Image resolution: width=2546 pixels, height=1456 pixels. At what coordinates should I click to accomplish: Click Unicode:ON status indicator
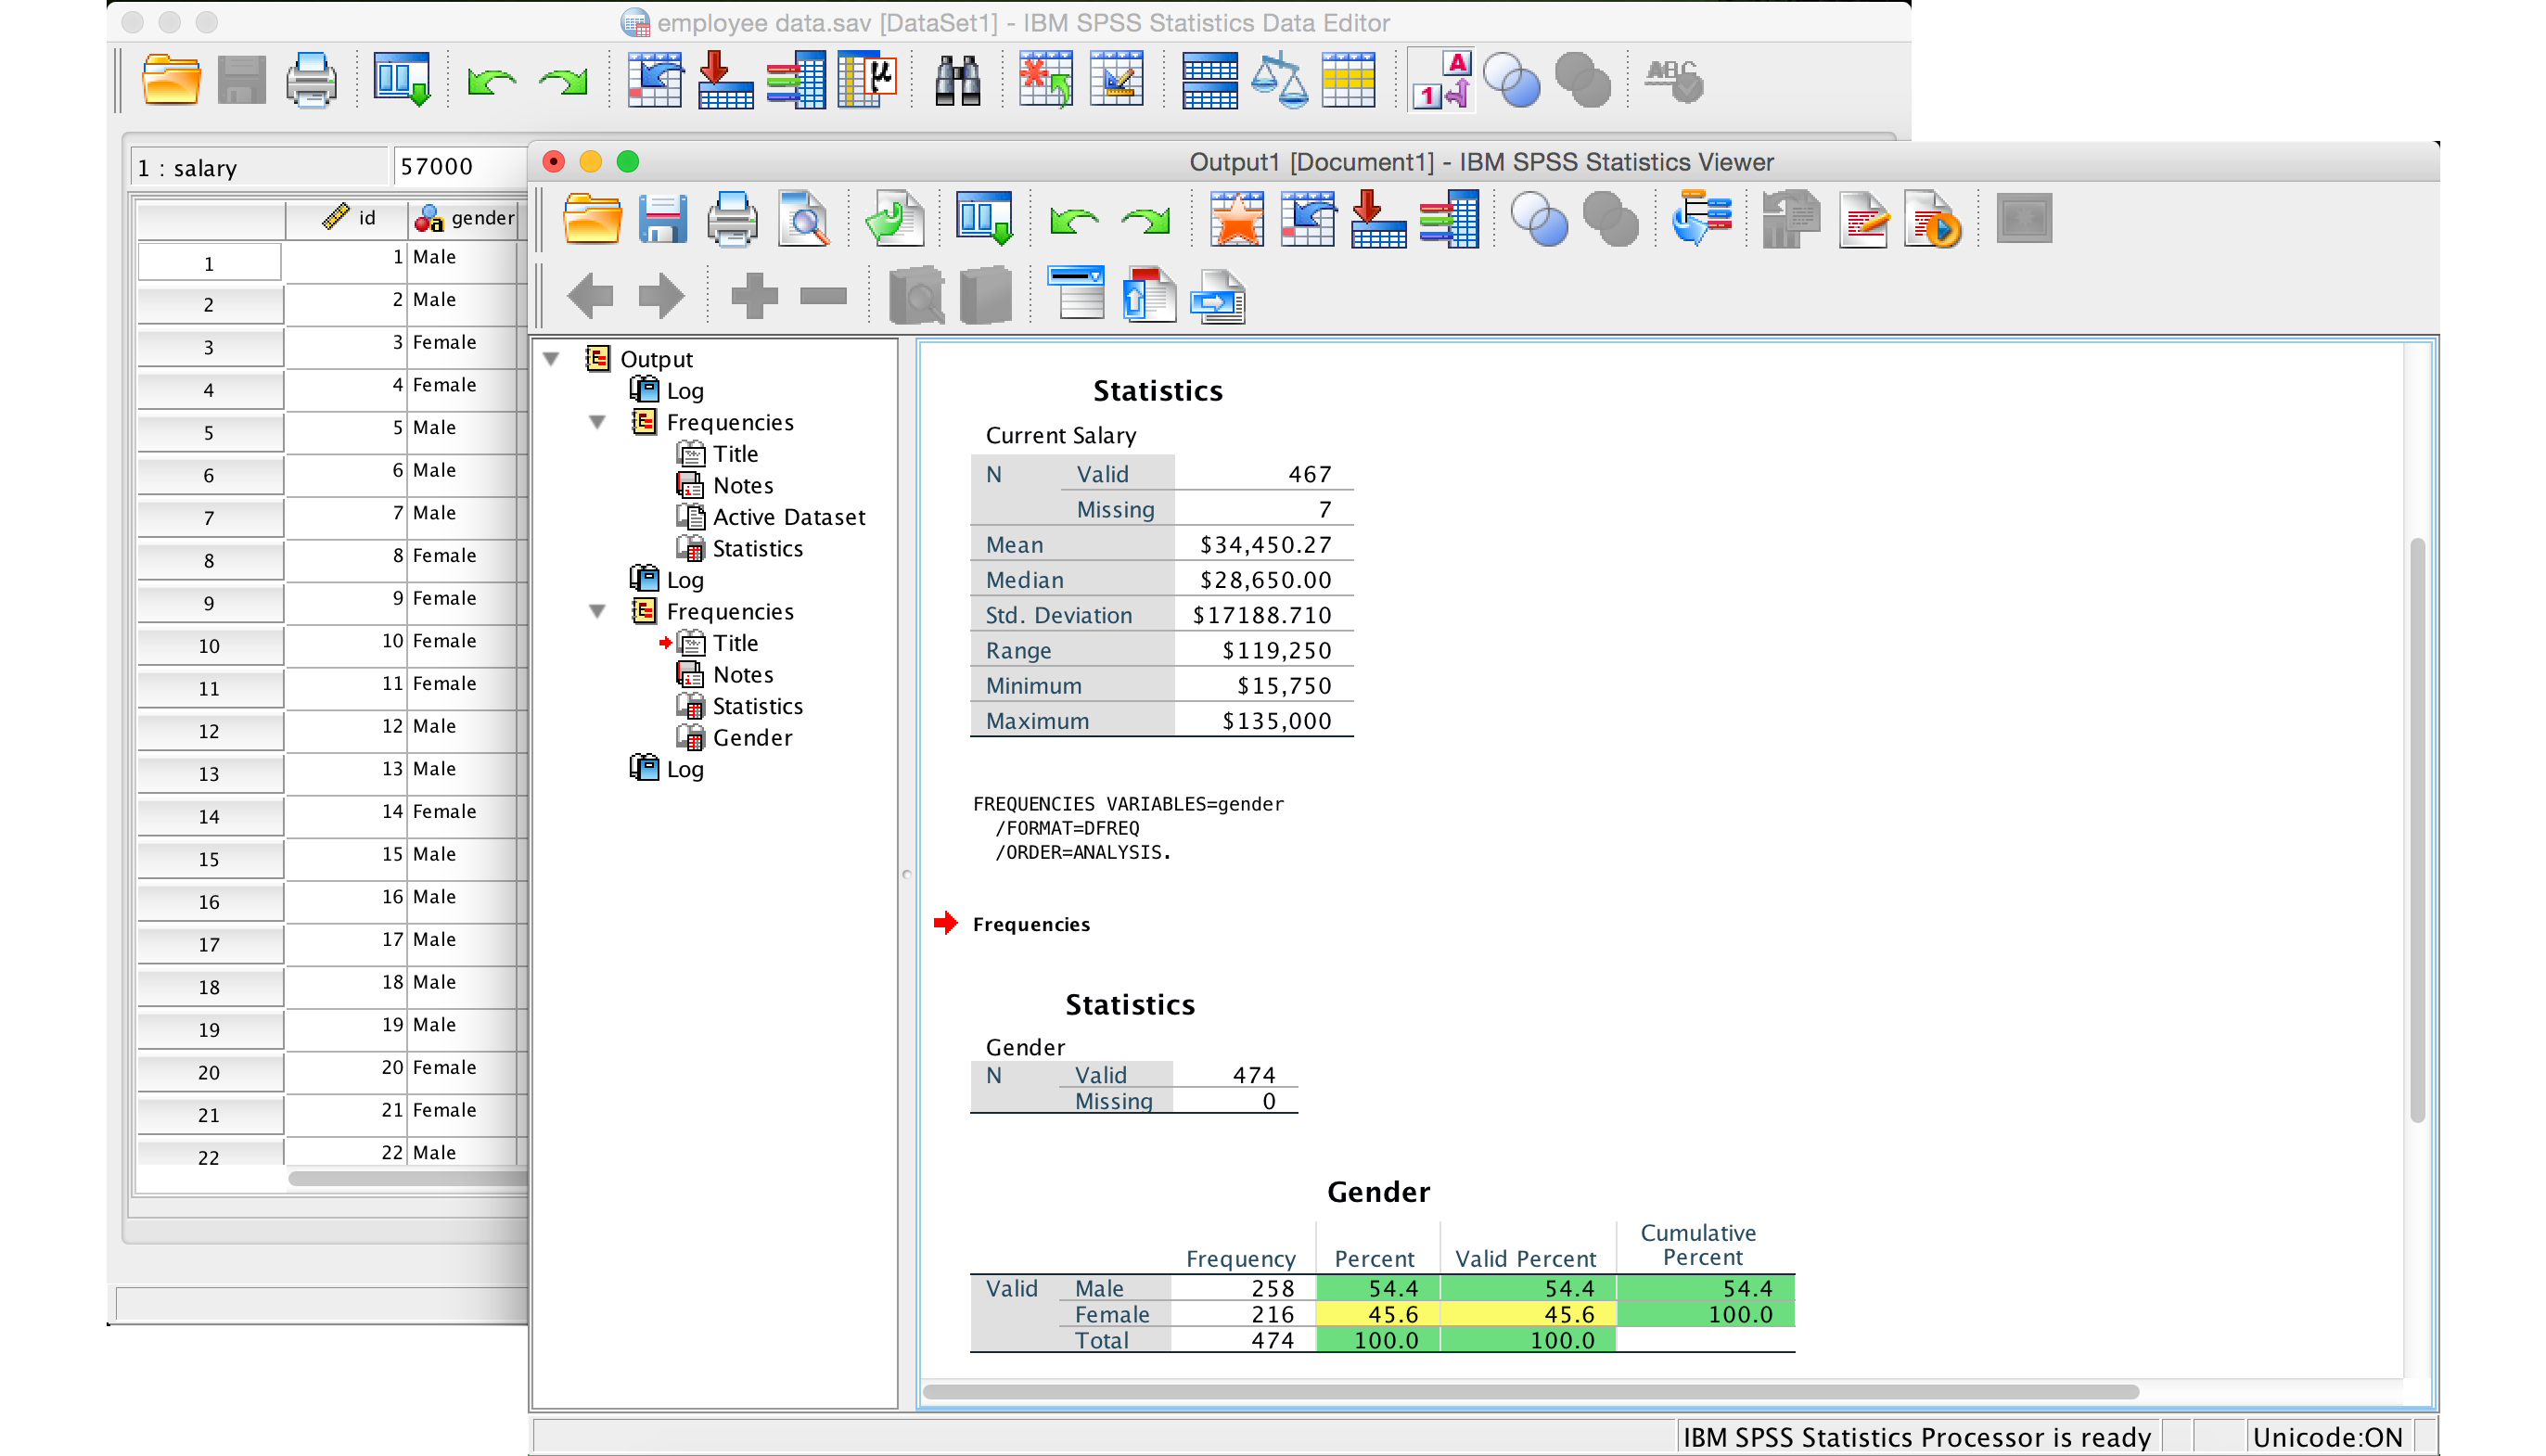click(x=2327, y=1437)
